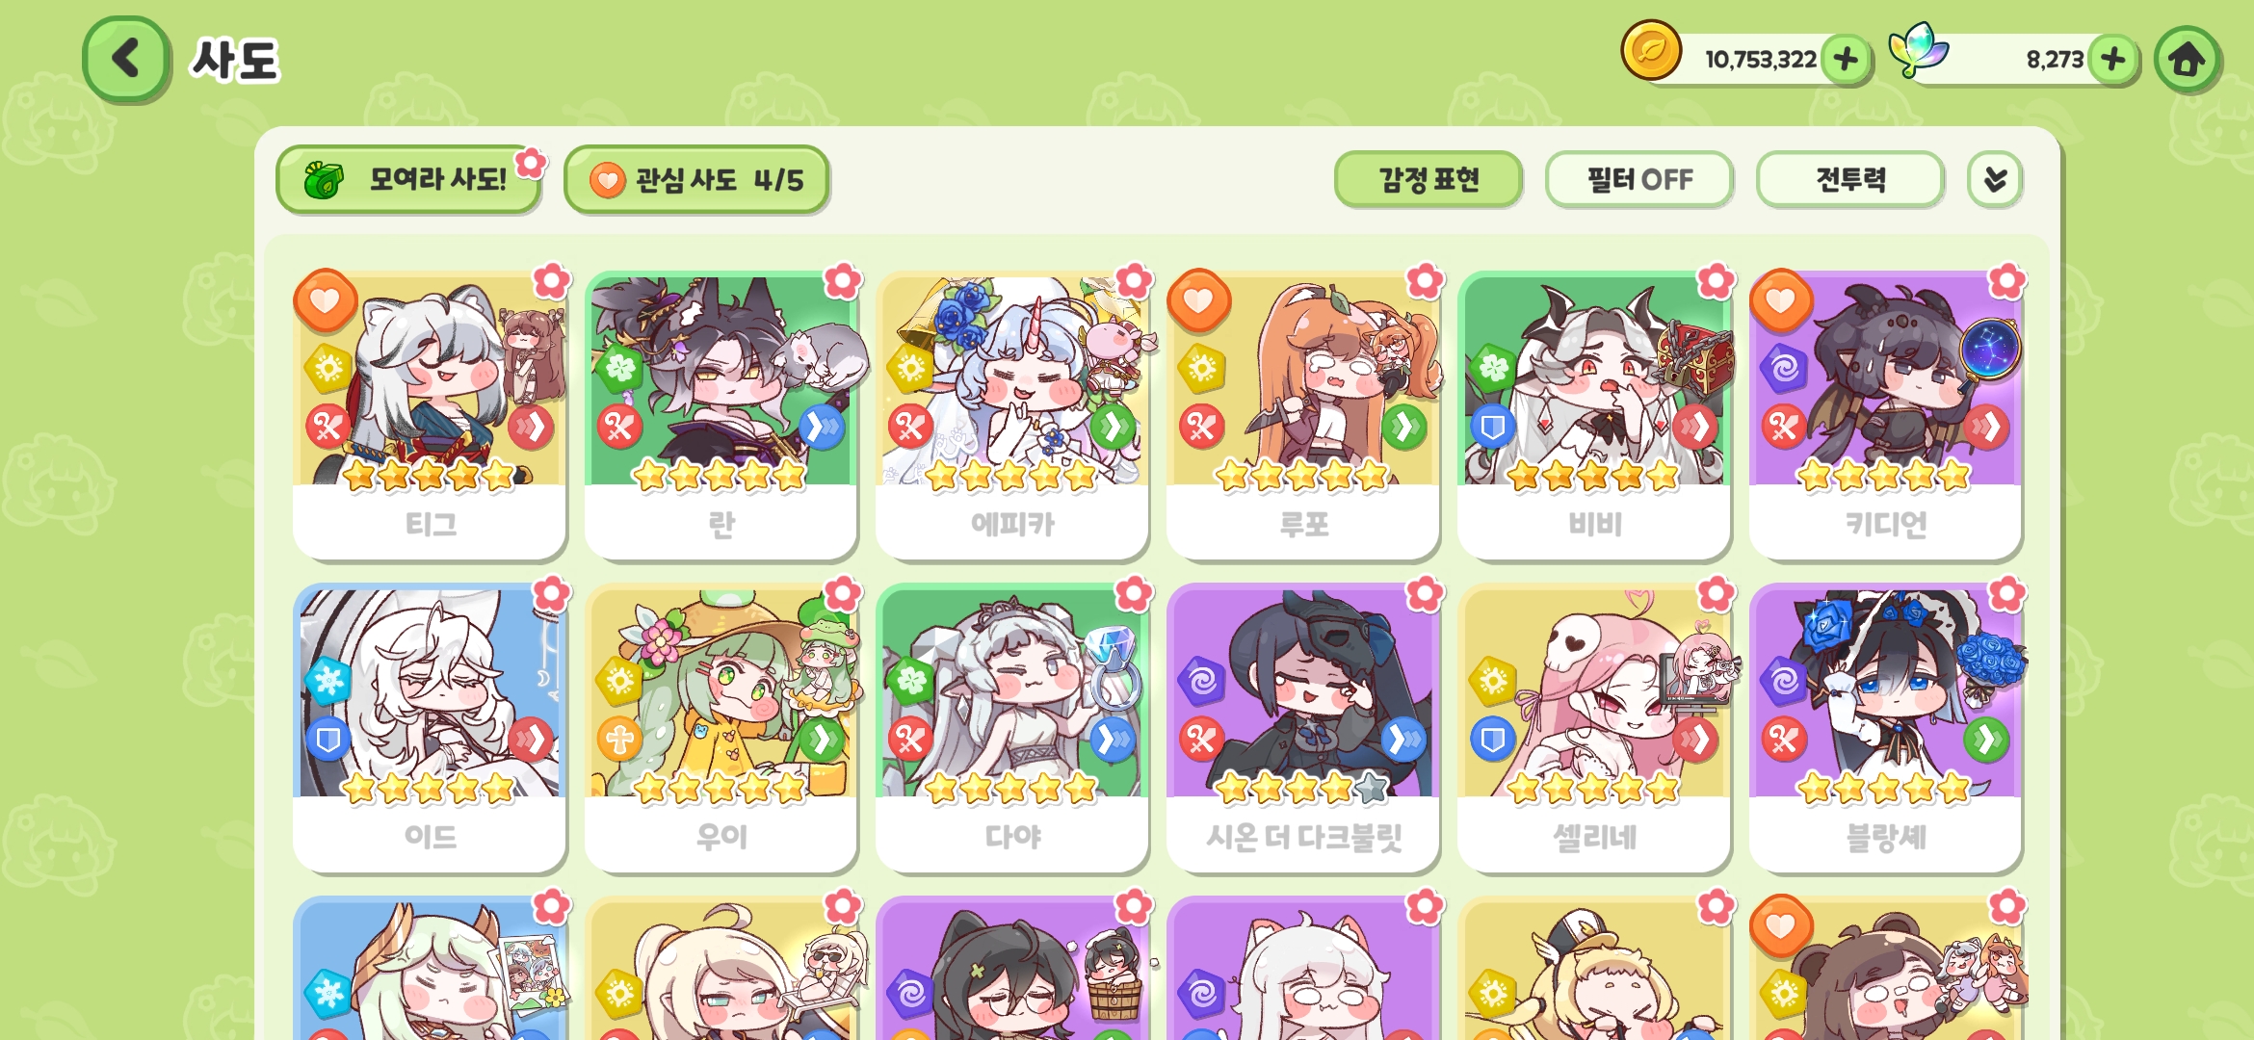Add more gold coins with plus button
Viewport: 2254px width, 1040px height.
point(1846,60)
